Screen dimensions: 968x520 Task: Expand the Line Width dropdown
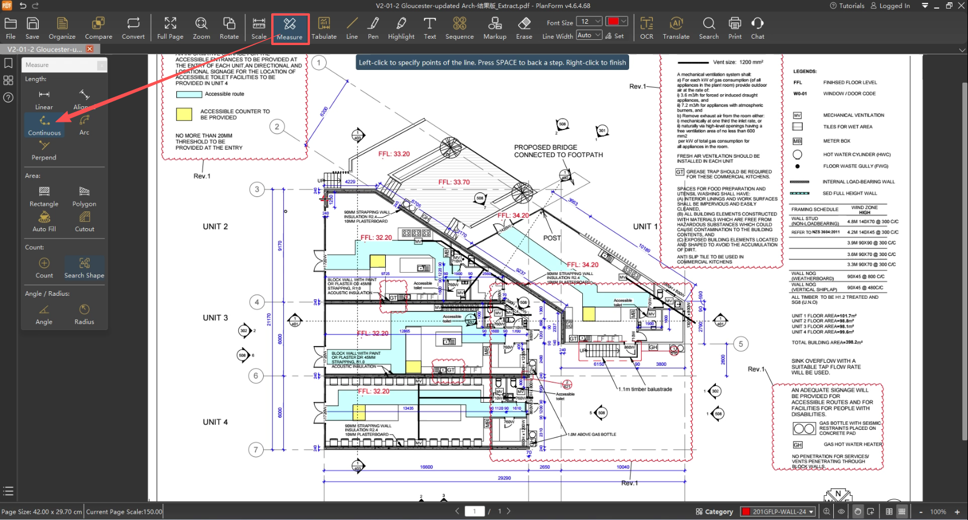click(589, 35)
